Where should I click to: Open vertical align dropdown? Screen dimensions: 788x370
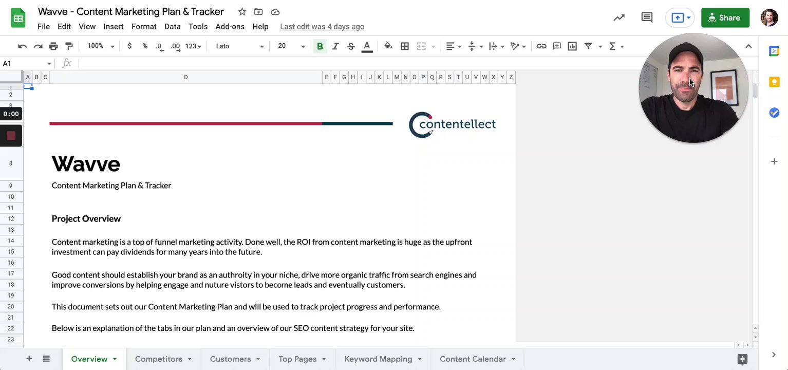476,46
